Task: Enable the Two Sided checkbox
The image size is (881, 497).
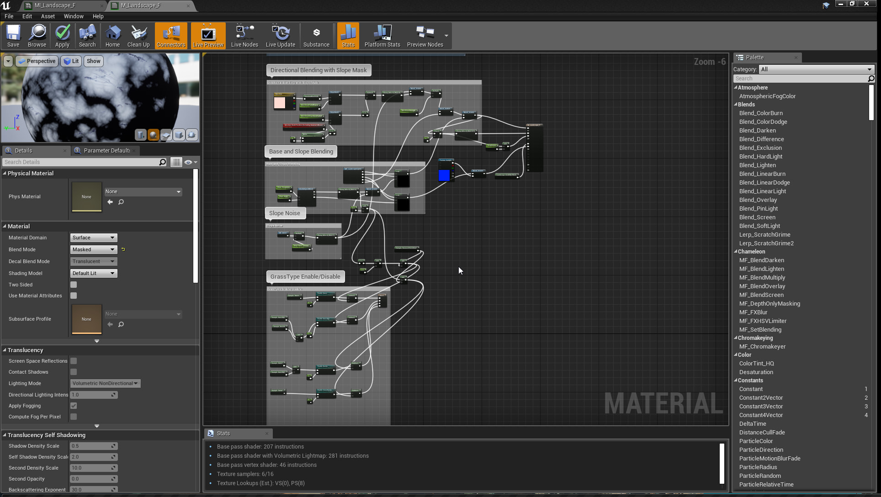Action: coord(74,285)
